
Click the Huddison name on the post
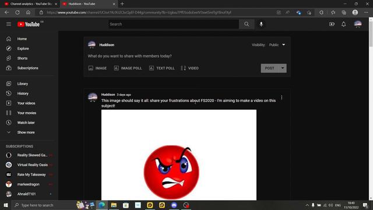click(108, 94)
